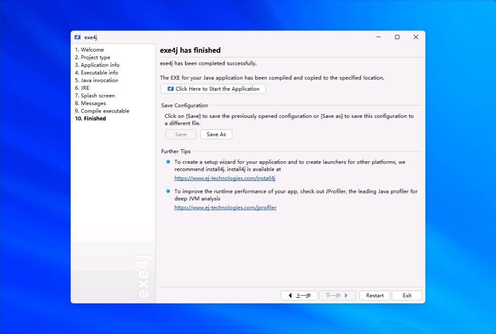This screenshot has height=334, width=496.
Task: Click the greyed-out Save button
Action: point(181,135)
